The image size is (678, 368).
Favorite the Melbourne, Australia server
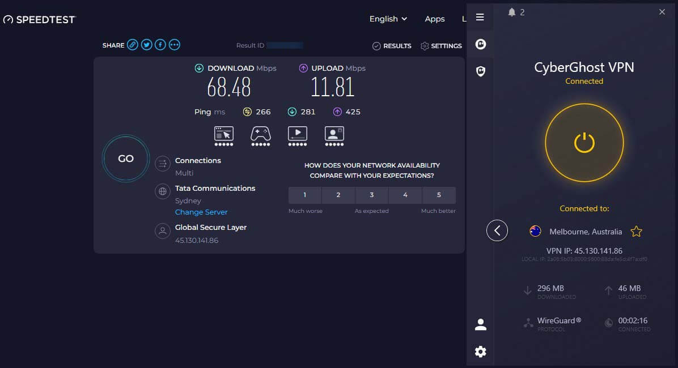click(636, 232)
